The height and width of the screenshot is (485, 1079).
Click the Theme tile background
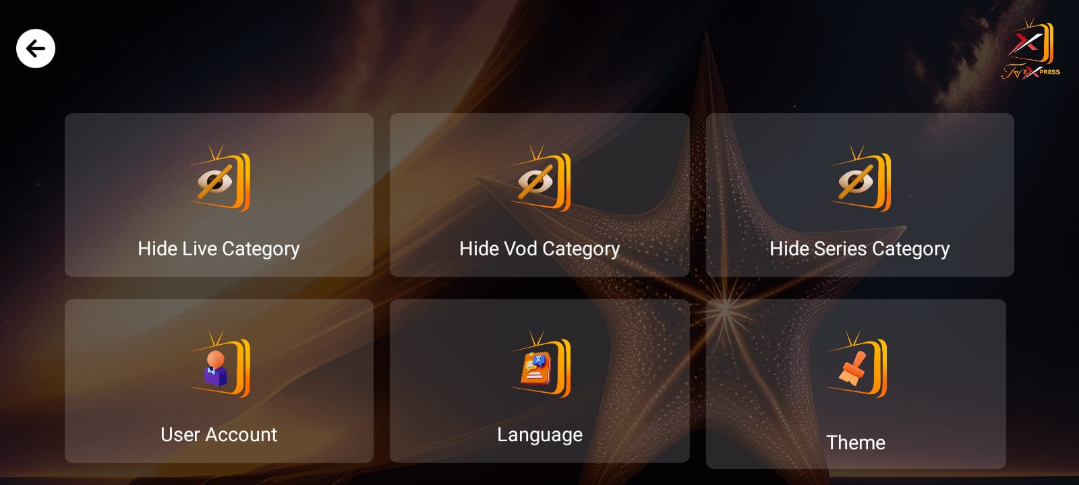(x=856, y=384)
